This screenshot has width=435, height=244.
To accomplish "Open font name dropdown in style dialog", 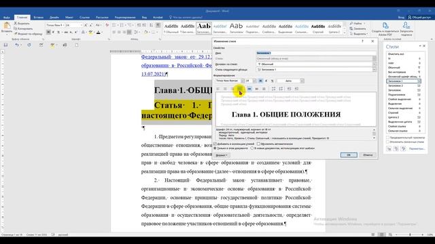I will pos(243,81).
